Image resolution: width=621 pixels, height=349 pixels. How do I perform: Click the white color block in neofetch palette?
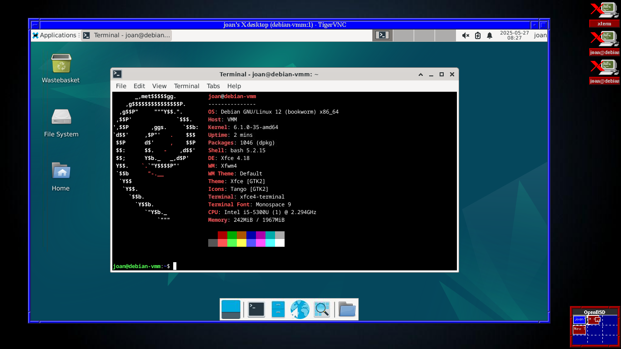[280, 243]
